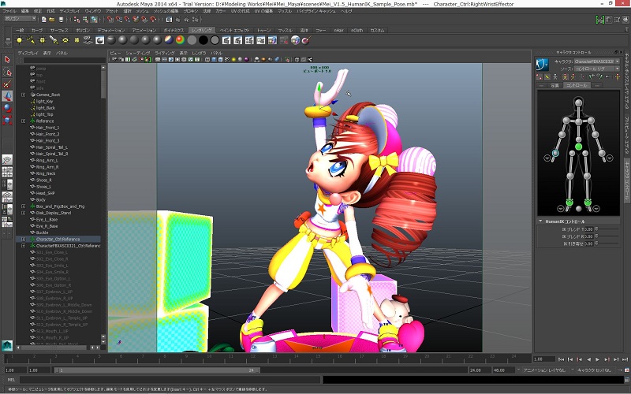The height and width of the screenshot is (394, 631).
Task: Select the Hair_Front_1 item in the Outliner
Action: [x=47, y=128]
